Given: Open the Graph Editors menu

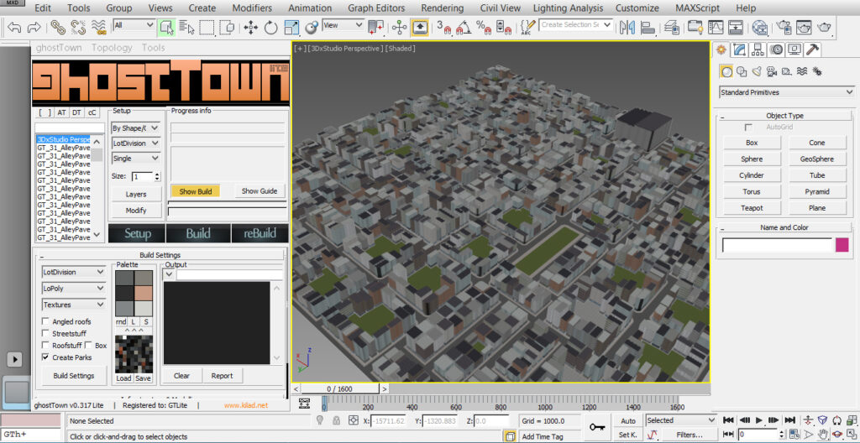Looking at the screenshot, I should coord(376,8).
